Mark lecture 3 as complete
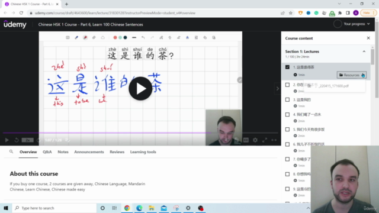This screenshot has width=379, height=213. [x=287, y=99]
